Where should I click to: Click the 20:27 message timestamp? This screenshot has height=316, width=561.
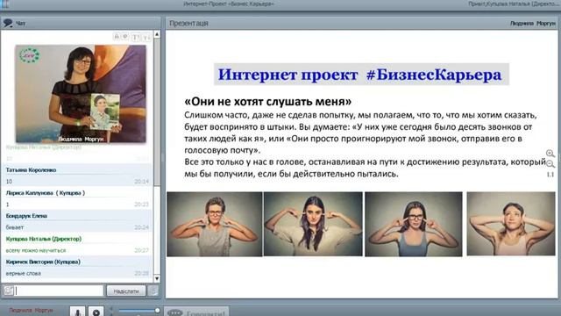(142, 250)
